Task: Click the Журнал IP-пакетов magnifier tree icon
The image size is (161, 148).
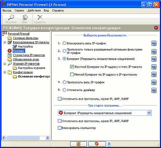Action: click(x=10, y=64)
